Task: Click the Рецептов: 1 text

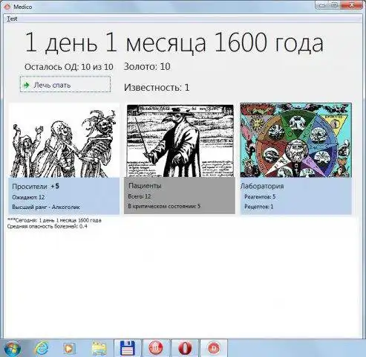Action: point(258,207)
